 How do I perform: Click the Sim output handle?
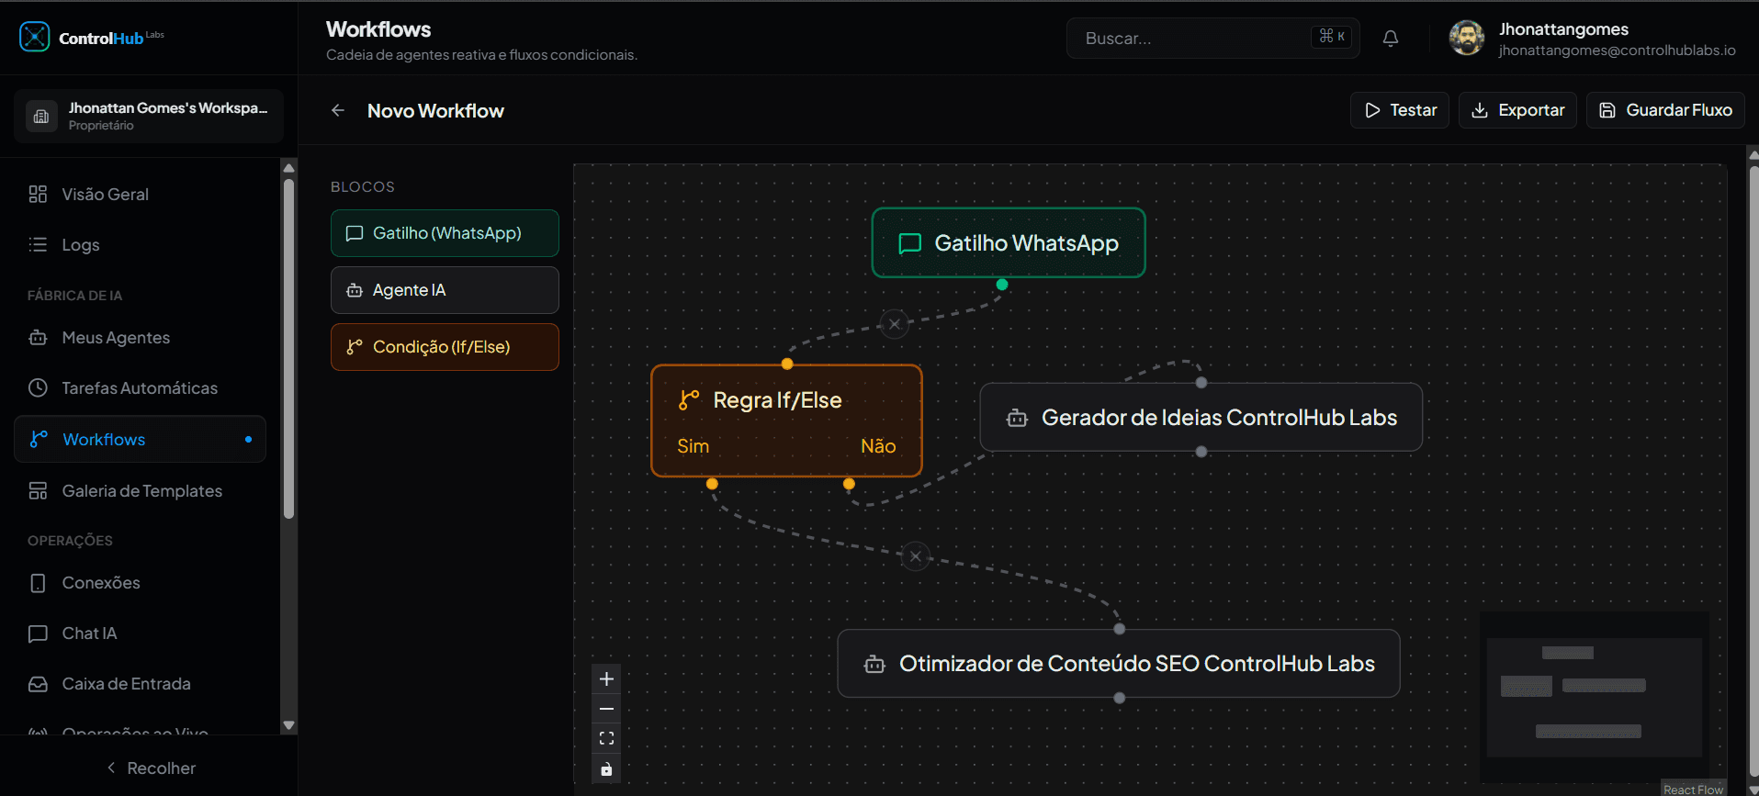click(x=712, y=484)
